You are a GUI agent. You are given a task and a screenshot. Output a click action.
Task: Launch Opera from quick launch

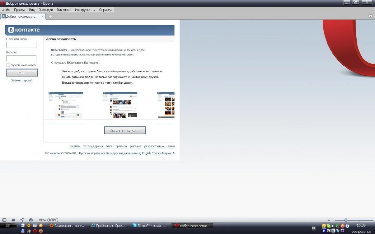(x=35, y=231)
